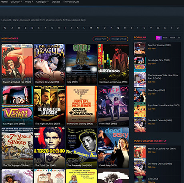Open Party Nerds II poster in bottom row
Viewport: 184px width, 183px height.
click(x=49, y=176)
